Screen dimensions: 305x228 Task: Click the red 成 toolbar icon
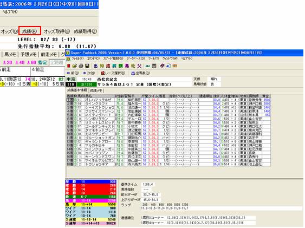(x=108, y=66)
